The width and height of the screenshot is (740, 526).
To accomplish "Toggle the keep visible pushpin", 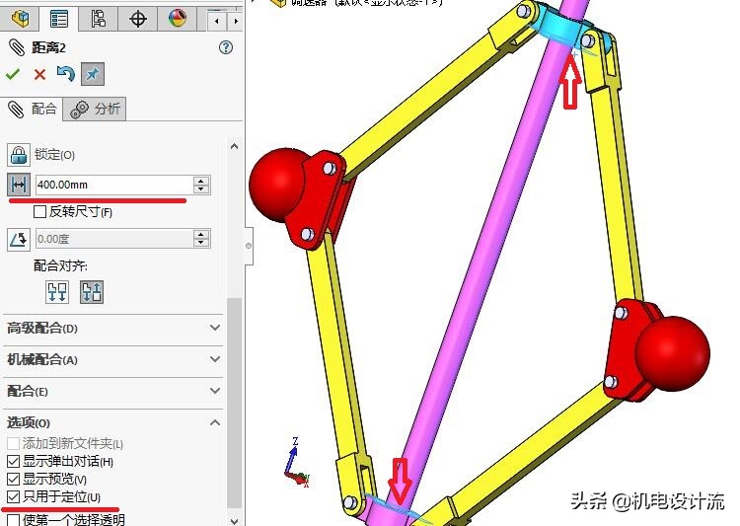I will [x=93, y=74].
